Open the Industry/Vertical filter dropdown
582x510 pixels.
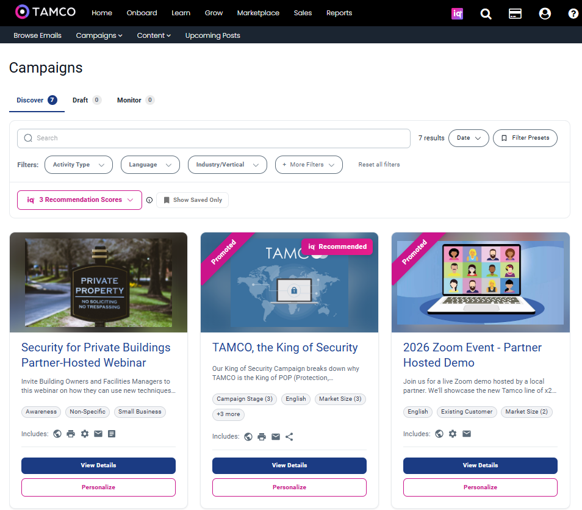[x=228, y=165]
